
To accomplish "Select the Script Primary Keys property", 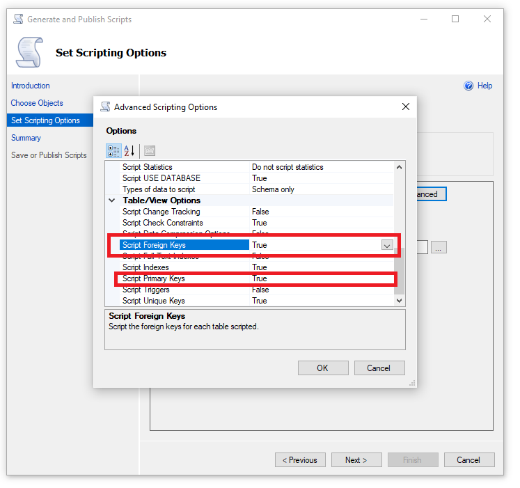I will (154, 278).
